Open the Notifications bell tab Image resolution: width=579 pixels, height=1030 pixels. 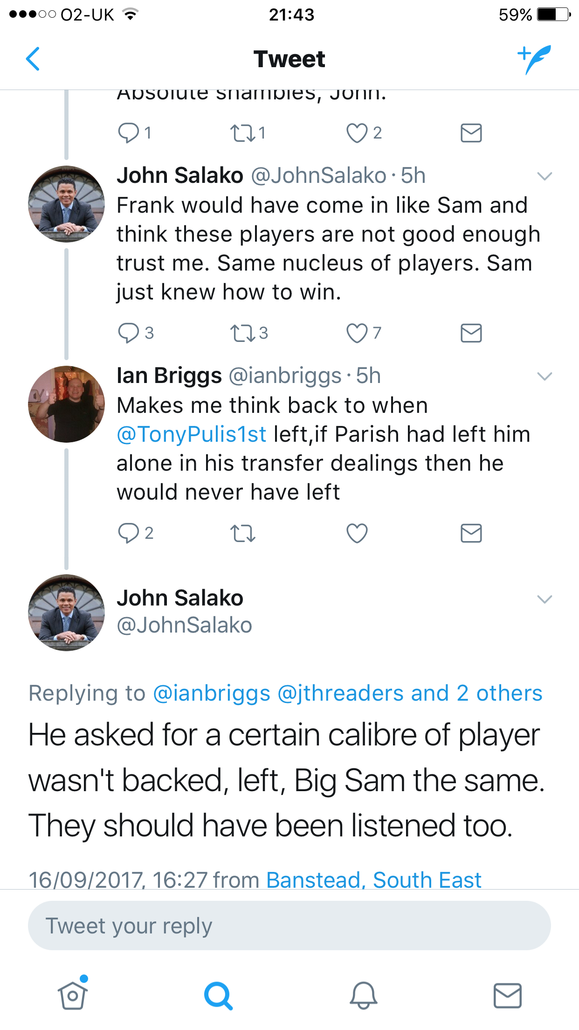(x=363, y=995)
